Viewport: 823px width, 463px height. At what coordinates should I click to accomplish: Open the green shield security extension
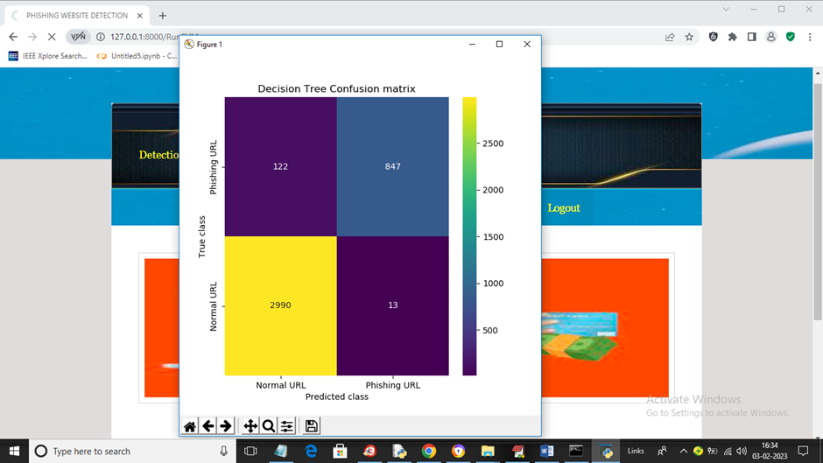pyautogui.click(x=791, y=37)
